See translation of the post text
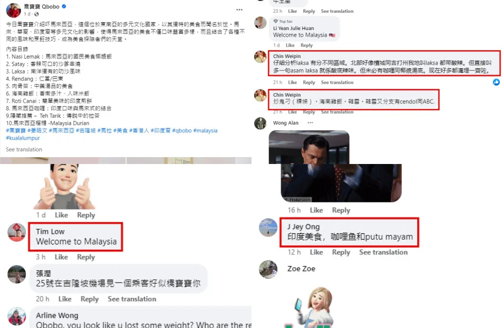Screen dimensions: 503x328 pyautogui.click(x=24, y=149)
